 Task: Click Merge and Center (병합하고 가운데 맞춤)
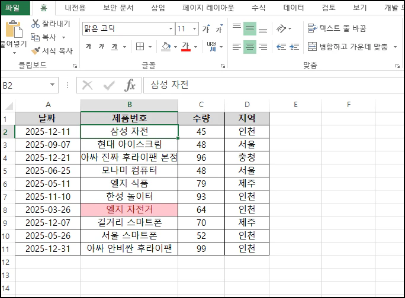point(348,47)
